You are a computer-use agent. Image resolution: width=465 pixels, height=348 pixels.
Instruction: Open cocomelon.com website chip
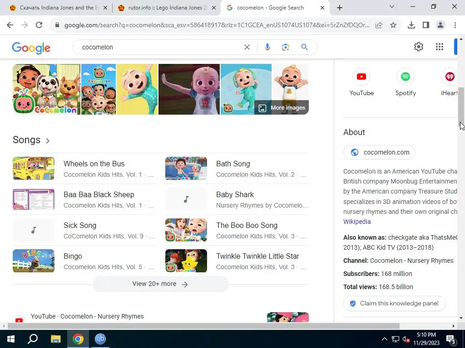coord(379,152)
